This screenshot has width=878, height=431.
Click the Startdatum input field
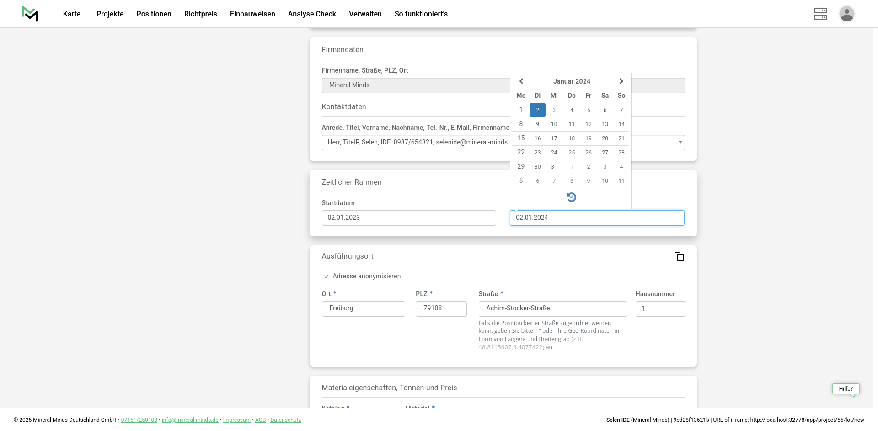coord(408,218)
